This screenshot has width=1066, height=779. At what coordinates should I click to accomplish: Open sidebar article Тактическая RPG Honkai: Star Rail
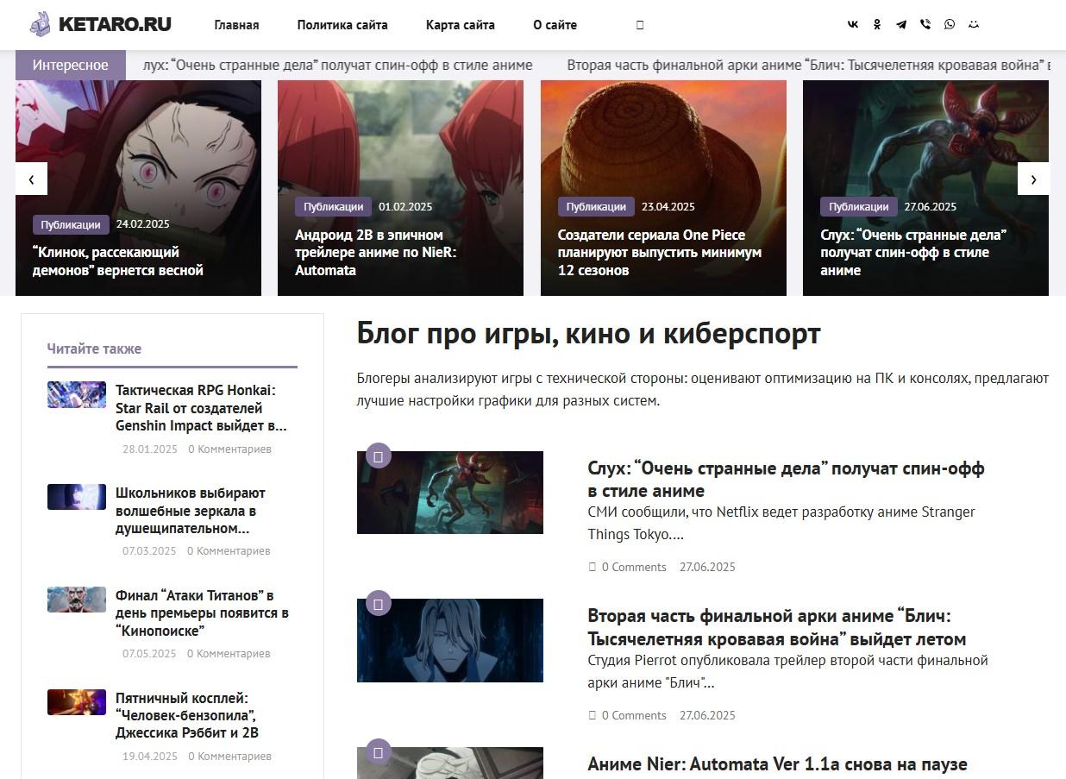(202, 408)
